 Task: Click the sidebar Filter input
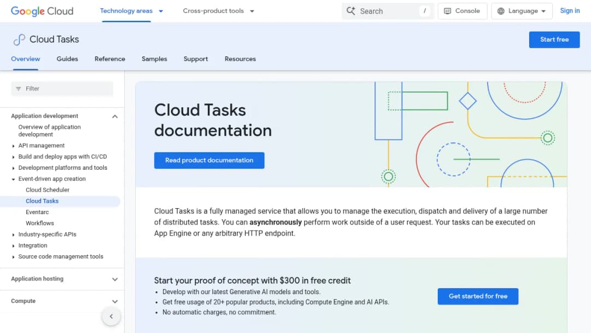click(x=62, y=89)
